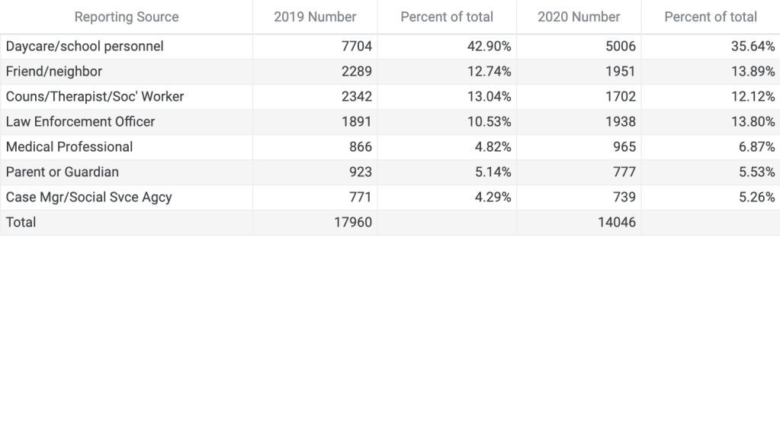Select the Case Mgr/Social Svce Agcy cell
The height and width of the screenshot is (438, 780).
tap(89, 198)
